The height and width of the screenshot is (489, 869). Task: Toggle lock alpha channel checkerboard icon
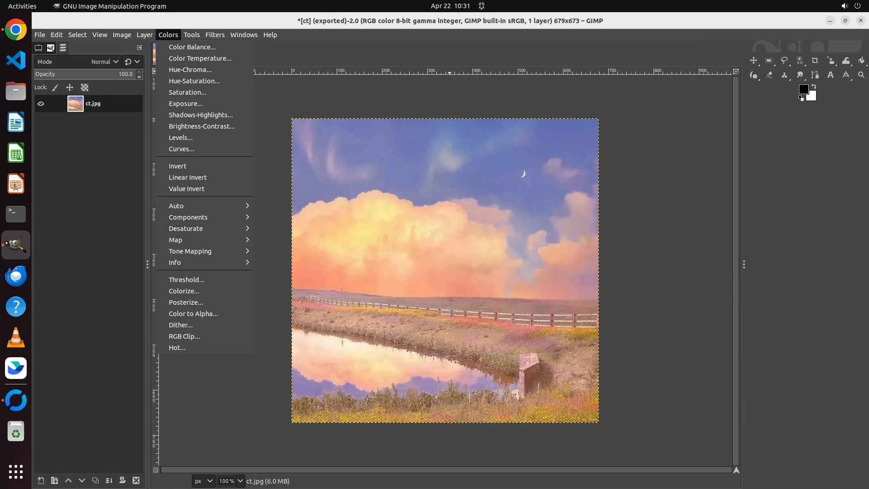pos(85,87)
